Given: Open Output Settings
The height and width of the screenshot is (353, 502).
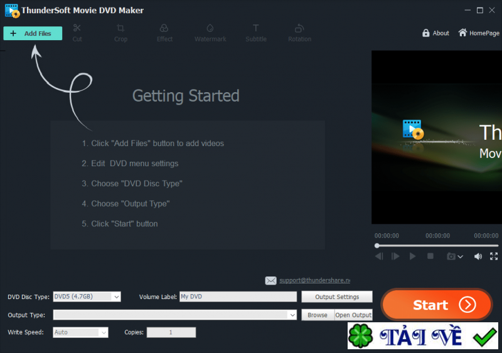Looking at the screenshot, I should [337, 297].
